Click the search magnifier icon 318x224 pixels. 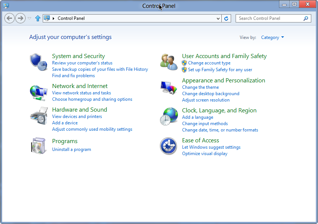click(x=306, y=18)
